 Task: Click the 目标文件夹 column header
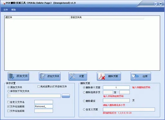pos(107,17)
